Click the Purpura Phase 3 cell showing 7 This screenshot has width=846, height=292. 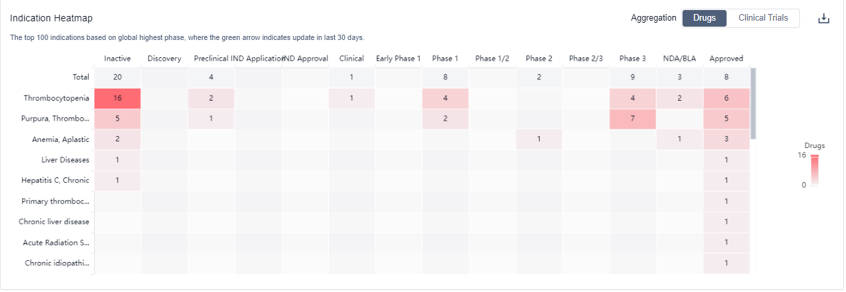[632, 119]
